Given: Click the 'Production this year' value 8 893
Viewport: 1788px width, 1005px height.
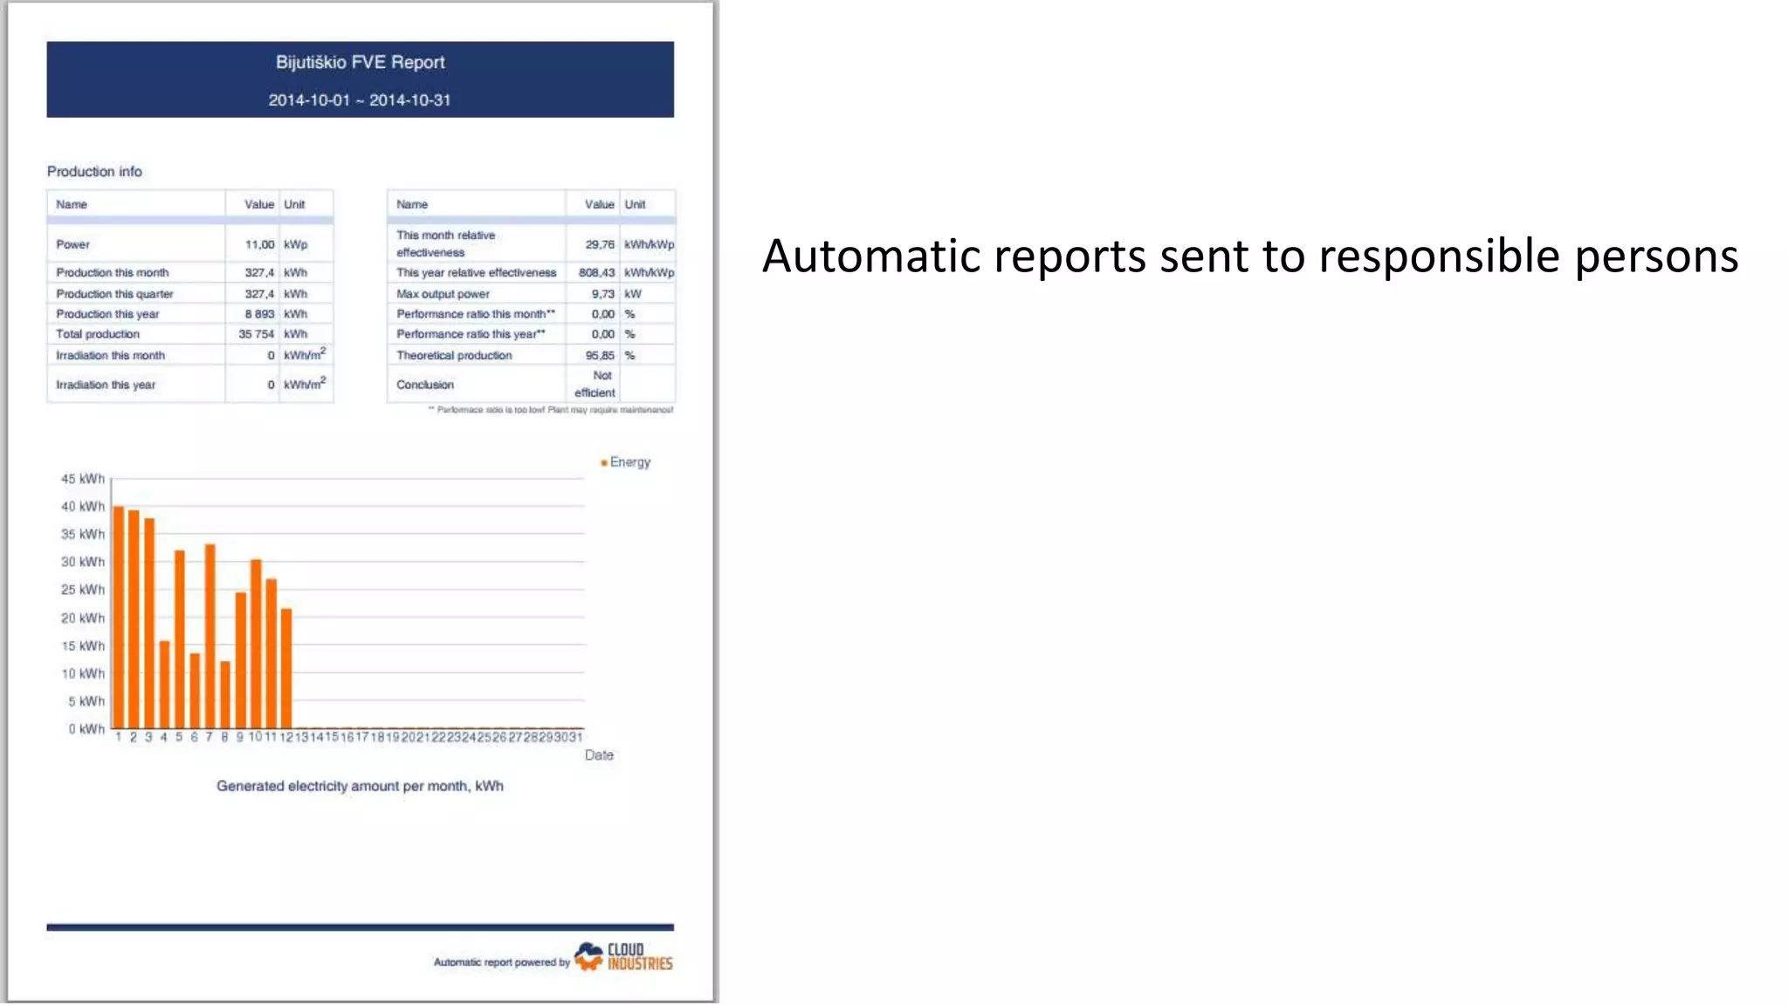Looking at the screenshot, I should point(259,314).
